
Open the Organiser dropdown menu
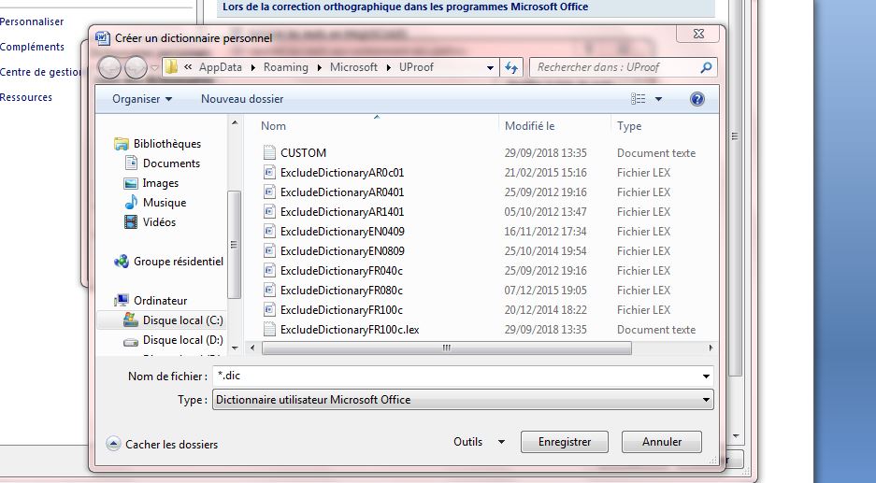142,99
